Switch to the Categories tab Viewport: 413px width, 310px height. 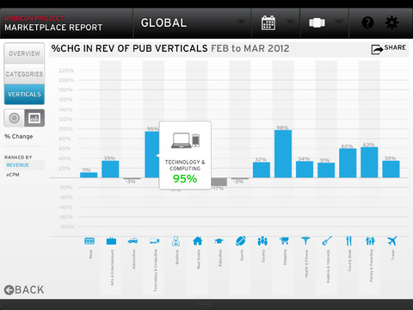pos(24,74)
